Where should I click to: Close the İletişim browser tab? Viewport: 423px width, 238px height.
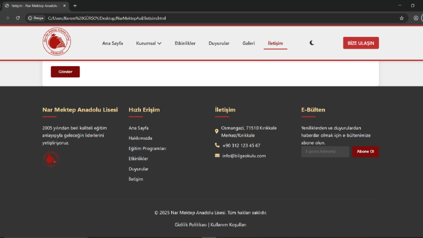[x=65, y=6]
